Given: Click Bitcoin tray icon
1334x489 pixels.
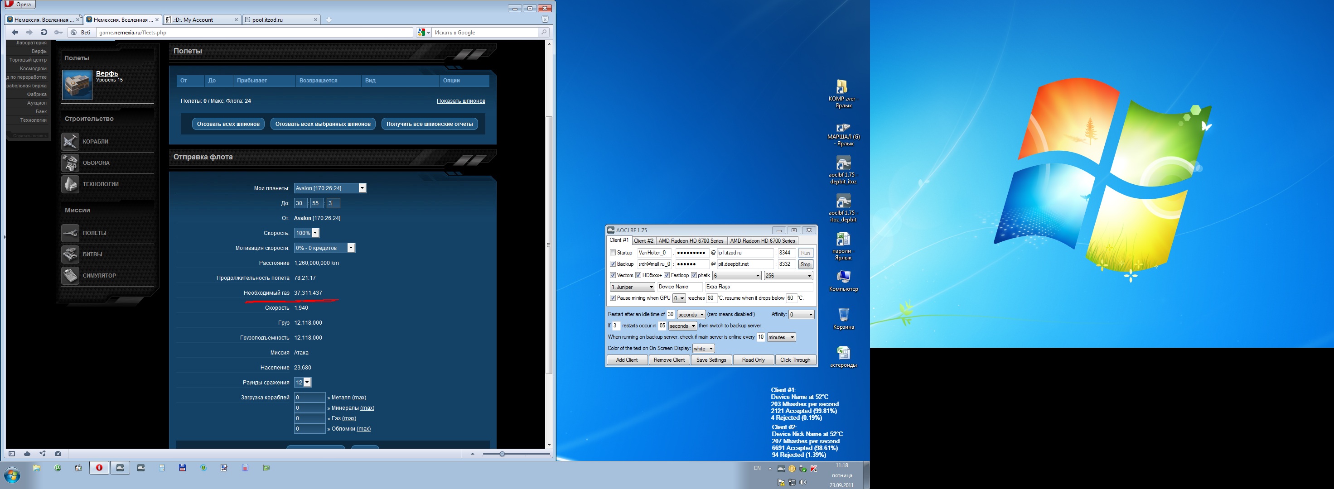Looking at the screenshot, I should (792, 469).
